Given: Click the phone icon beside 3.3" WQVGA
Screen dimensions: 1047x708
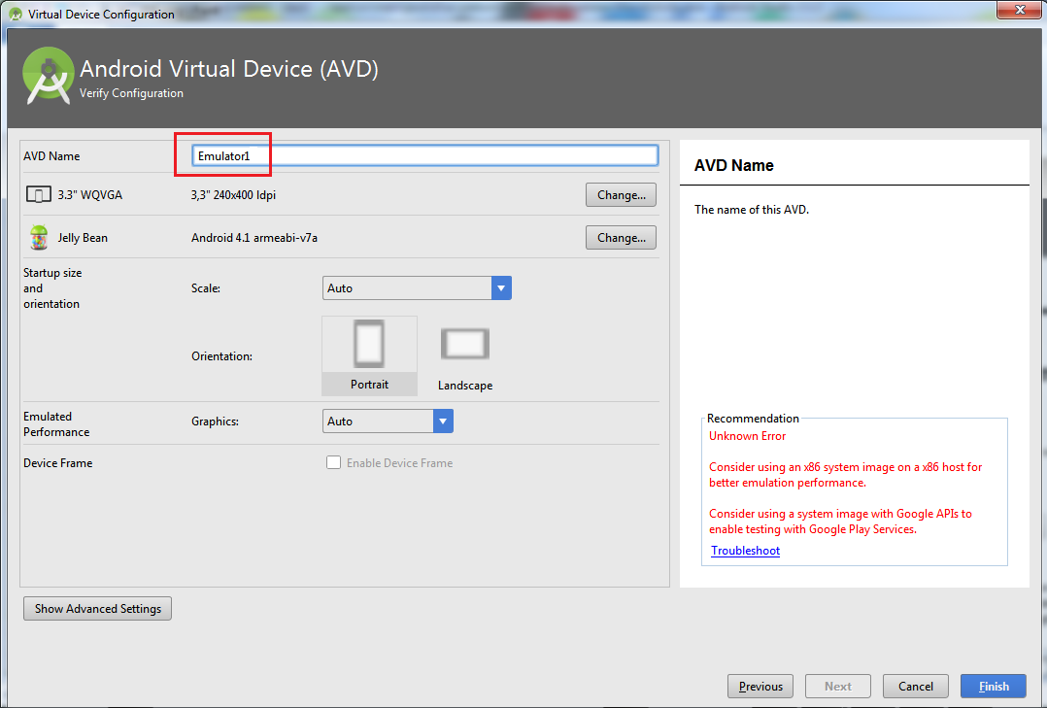Looking at the screenshot, I should coord(38,194).
